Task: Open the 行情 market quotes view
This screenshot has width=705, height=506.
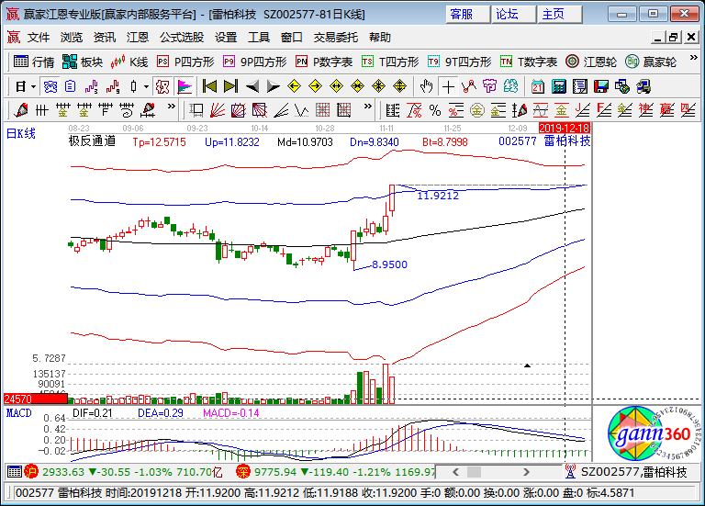Action: [x=34, y=62]
